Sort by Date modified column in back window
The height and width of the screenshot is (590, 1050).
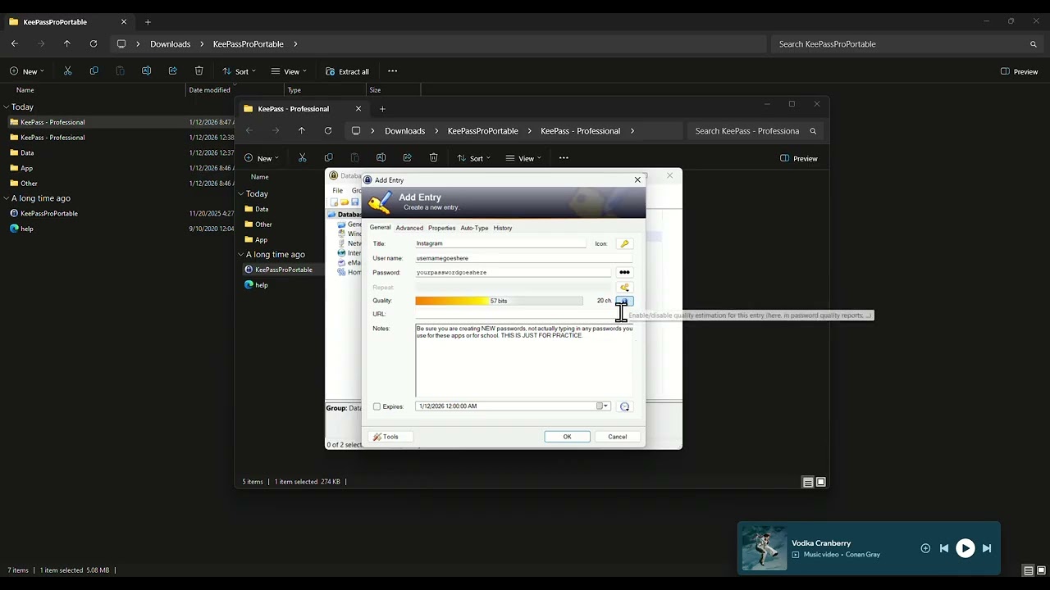point(209,90)
